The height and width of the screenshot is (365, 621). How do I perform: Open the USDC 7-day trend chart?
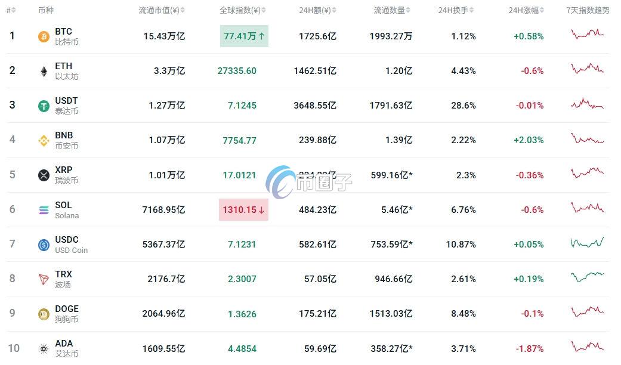click(587, 243)
